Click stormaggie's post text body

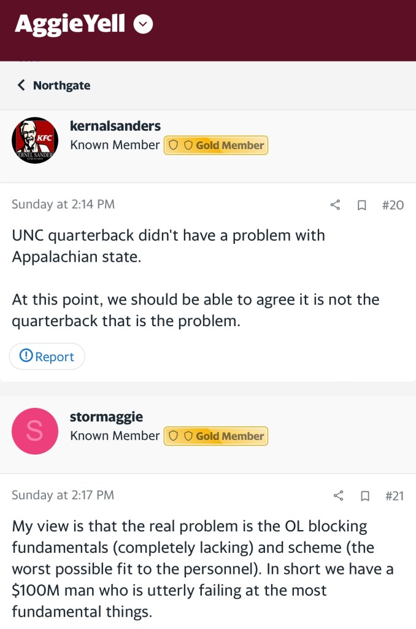click(x=202, y=569)
